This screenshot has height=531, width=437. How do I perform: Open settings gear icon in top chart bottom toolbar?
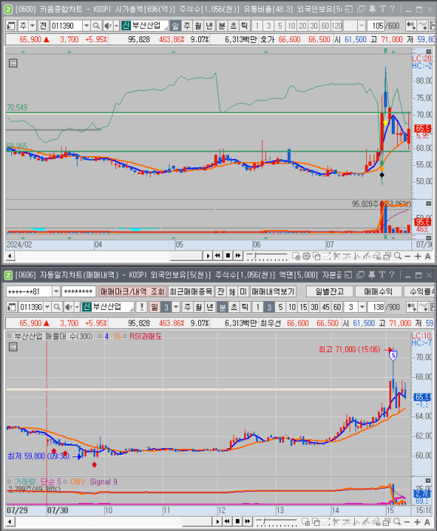(306, 256)
